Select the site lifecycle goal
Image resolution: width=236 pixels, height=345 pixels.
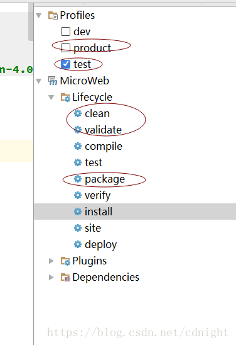(x=93, y=228)
